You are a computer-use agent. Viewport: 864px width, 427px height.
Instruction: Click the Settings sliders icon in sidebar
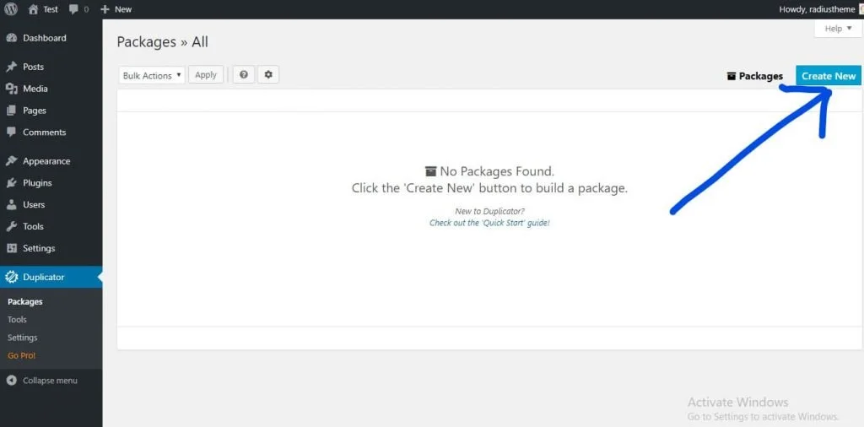[11, 248]
